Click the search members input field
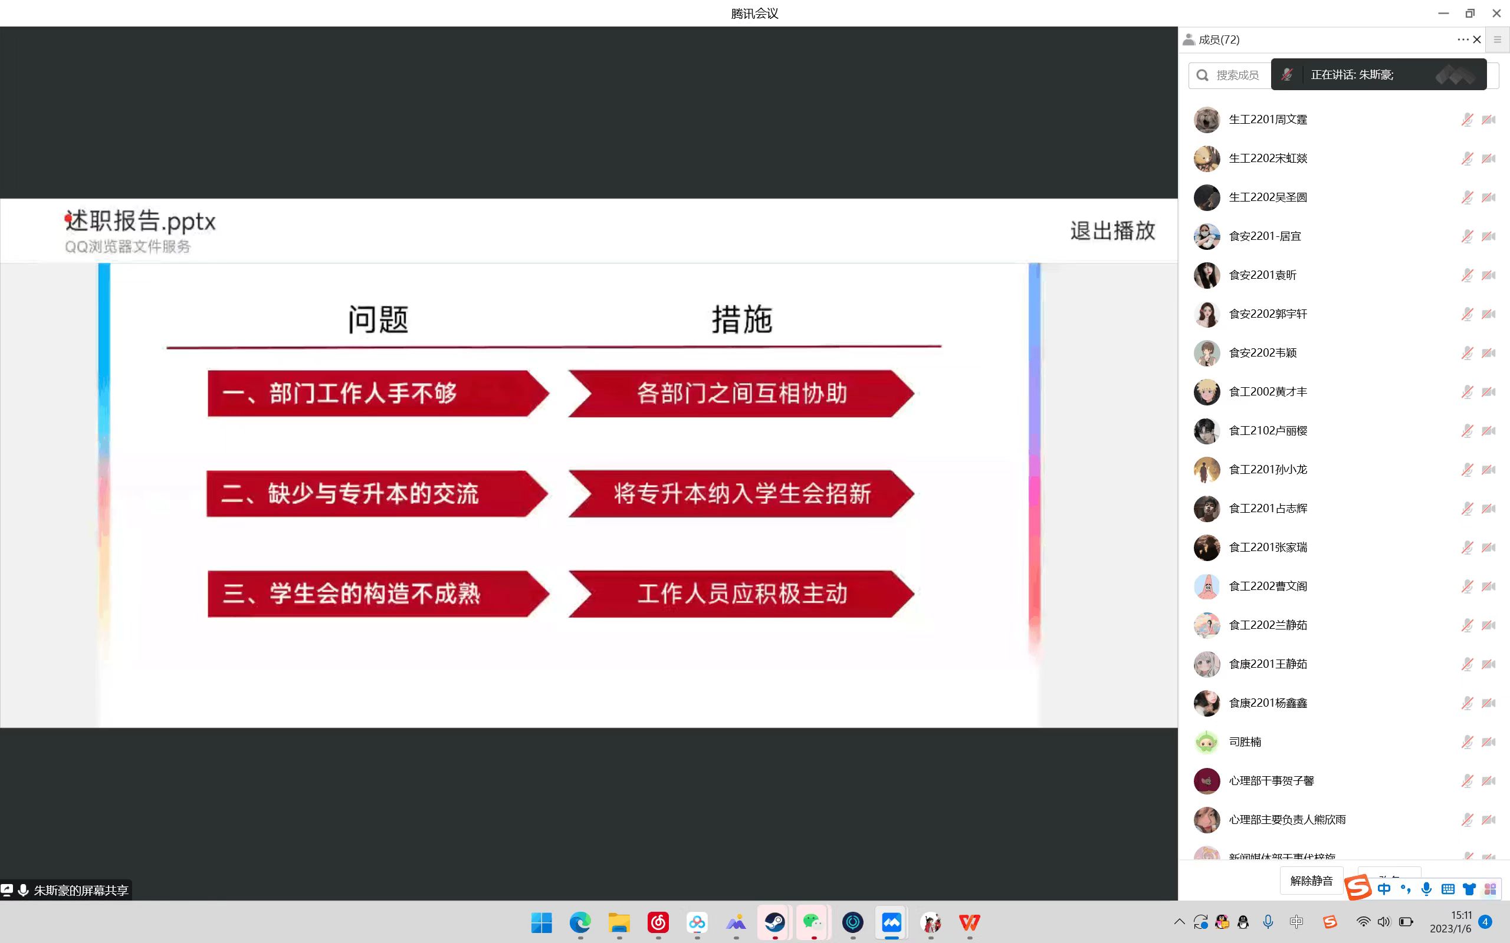The width and height of the screenshot is (1510, 943). coord(1237,75)
